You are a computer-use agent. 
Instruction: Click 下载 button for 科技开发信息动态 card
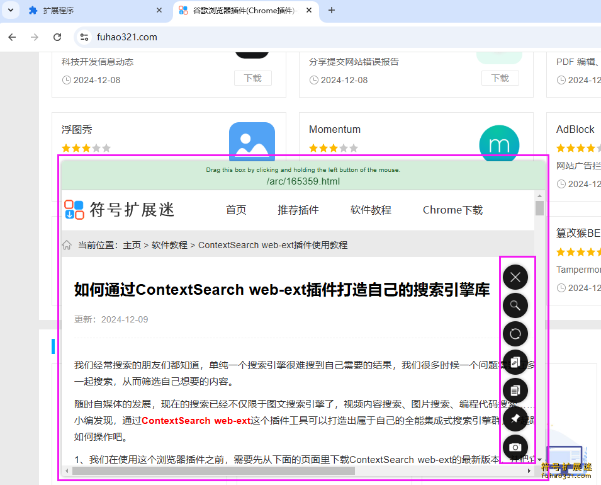(253, 78)
